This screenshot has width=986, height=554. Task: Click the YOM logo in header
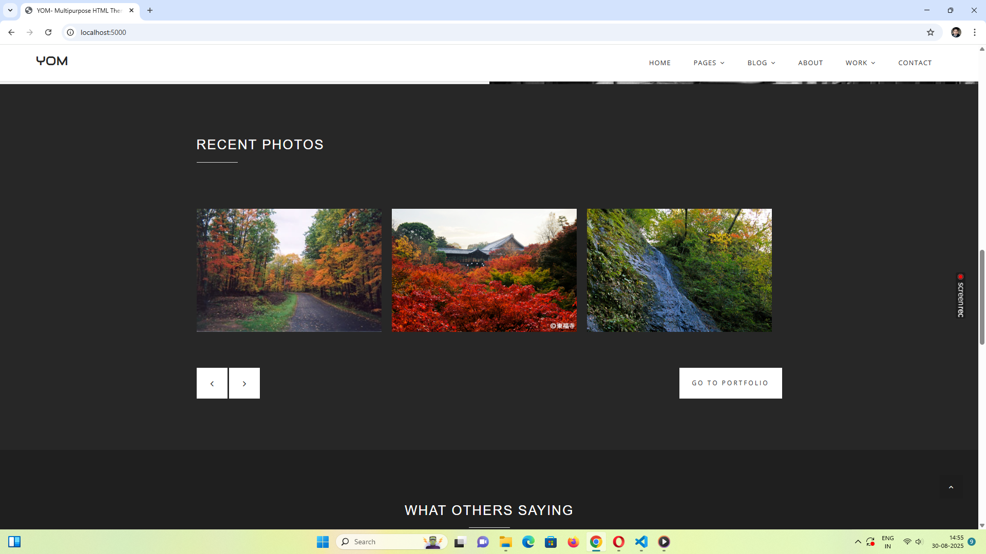[x=52, y=61]
